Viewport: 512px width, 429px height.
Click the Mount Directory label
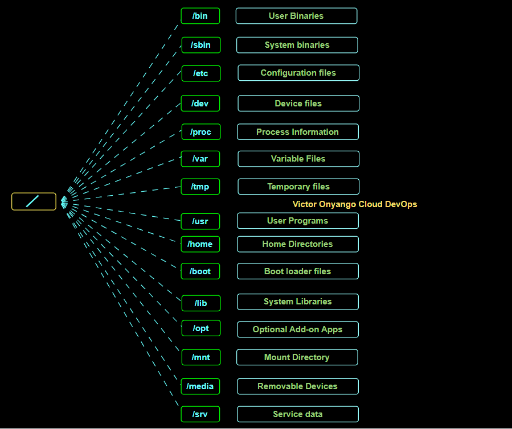click(x=297, y=357)
